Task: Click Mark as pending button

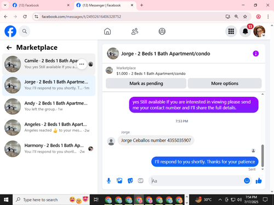Action: pyautogui.click(x=146, y=84)
